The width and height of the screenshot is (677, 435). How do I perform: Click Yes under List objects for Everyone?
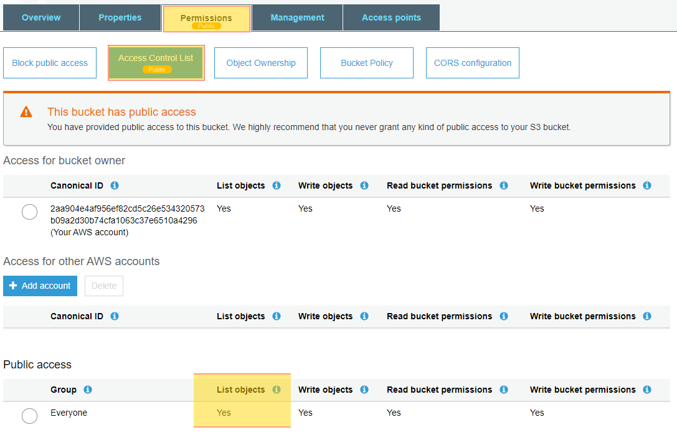[224, 413]
